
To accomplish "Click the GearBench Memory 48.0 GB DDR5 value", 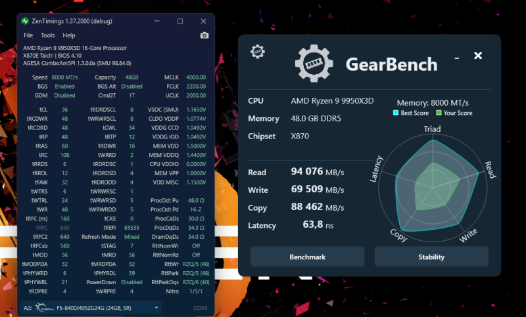I will 316,119.
